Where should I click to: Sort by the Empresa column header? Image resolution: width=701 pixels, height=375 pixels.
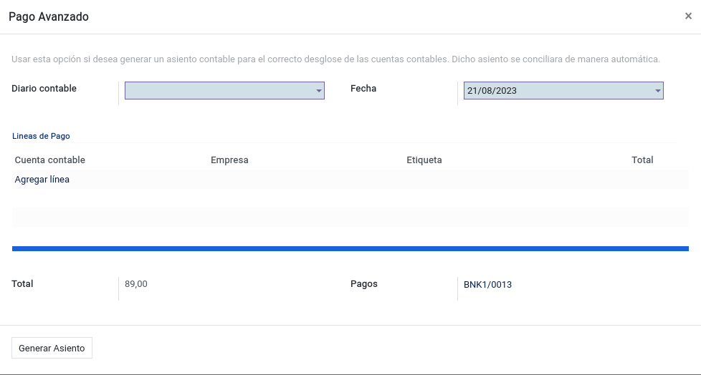click(x=229, y=160)
